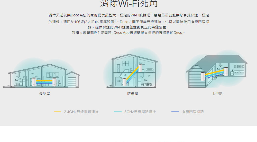Screen dimensions: 257x142
Task: Select the 長型屋 caption
Action: (x=44, y=94)
